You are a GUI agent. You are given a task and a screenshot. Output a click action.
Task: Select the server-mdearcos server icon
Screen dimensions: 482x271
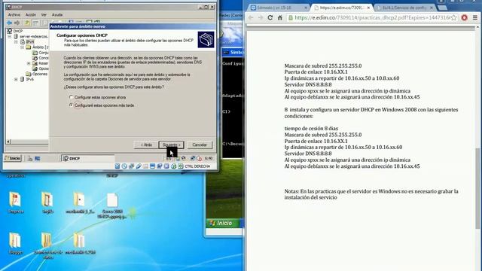point(16,36)
